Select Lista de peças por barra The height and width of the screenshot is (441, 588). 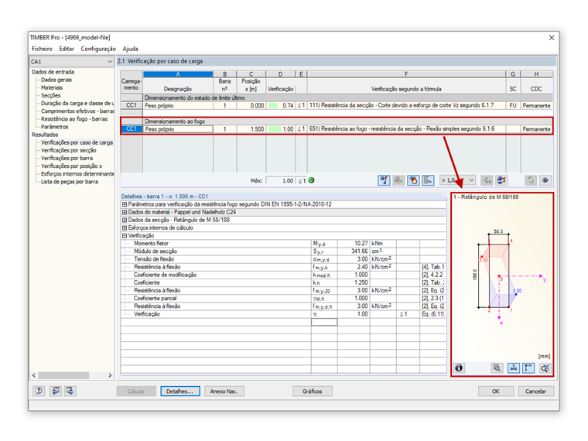pos(70,182)
